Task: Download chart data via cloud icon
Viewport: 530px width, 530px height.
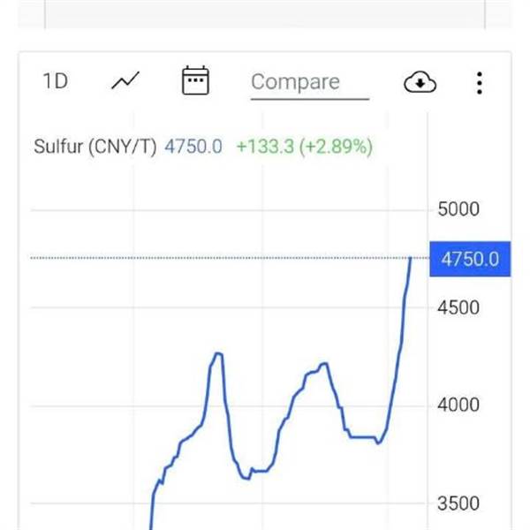Action: tap(420, 82)
